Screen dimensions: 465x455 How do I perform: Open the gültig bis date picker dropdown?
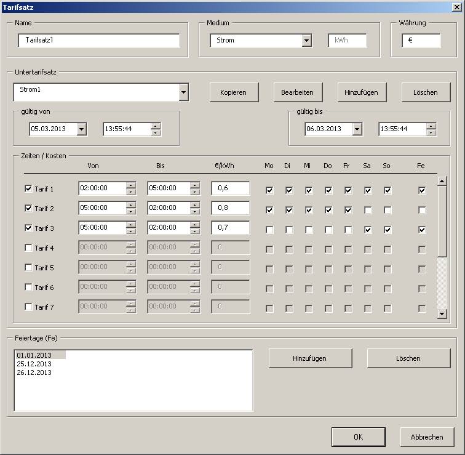pyautogui.click(x=357, y=129)
